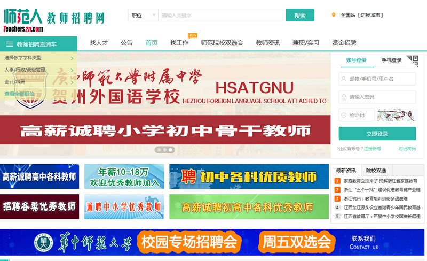The width and height of the screenshot is (427, 261).
Task: Refresh the captcha image
Action: point(397,115)
